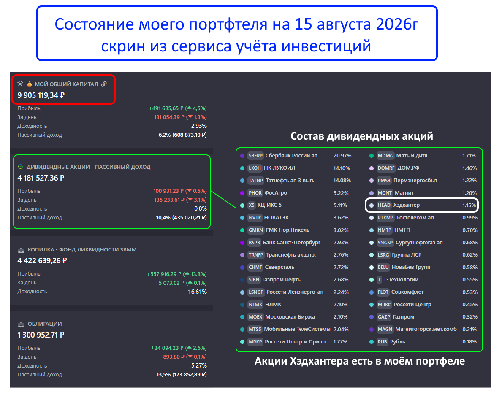Image resolution: width=502 pixels, height=400 pixels.
Task: Open КОПИЛКА - ФОНД ЛИКВИДНОСТИ SBMM portfolio
Action: pos(82,250)
